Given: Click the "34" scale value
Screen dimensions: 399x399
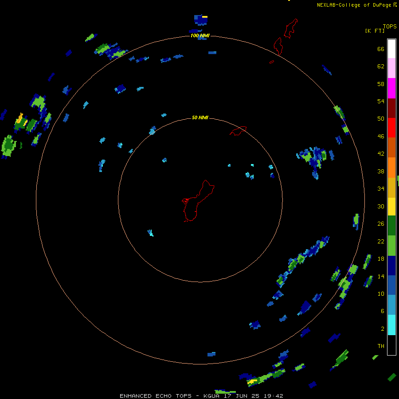Looking at the screenshot, I should (x=381, y=188).
